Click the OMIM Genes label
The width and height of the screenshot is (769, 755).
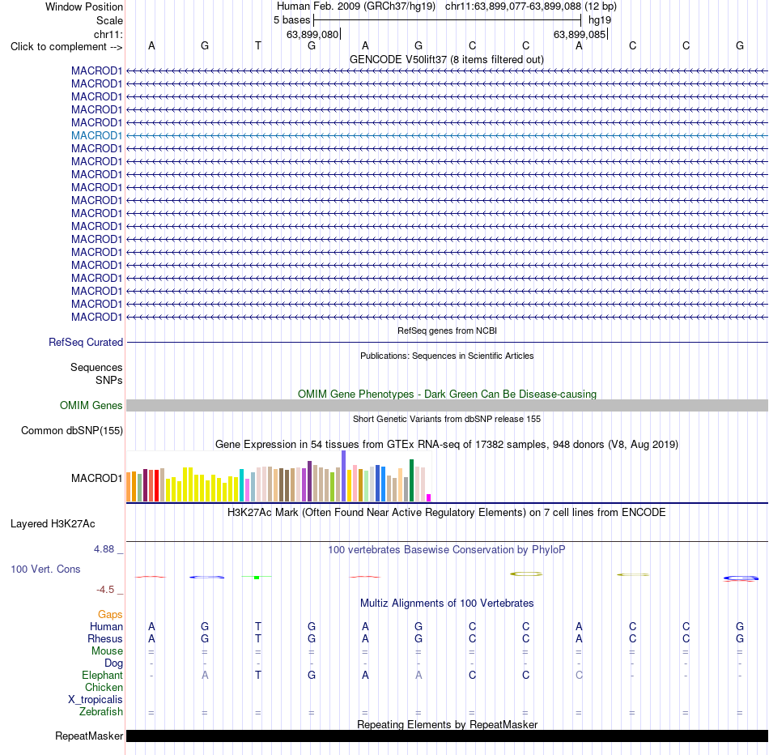pyautogui.click(x=91, y=406)
